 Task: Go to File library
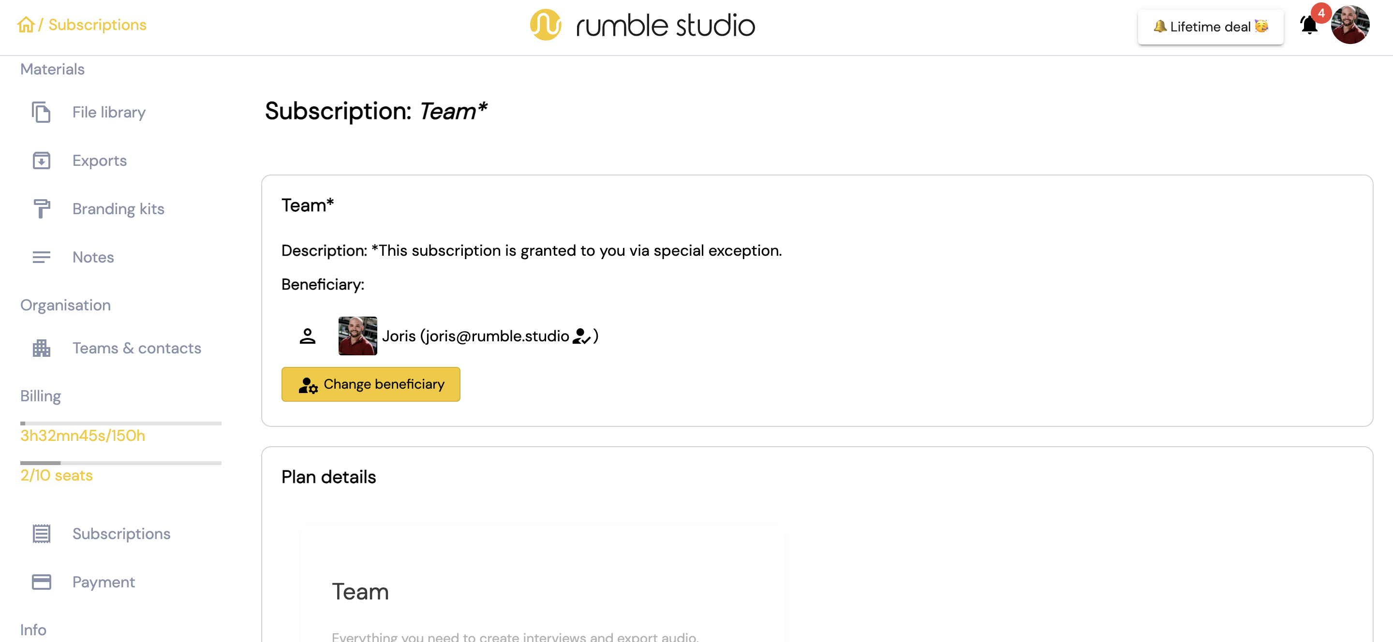click(x=109, y=113)
